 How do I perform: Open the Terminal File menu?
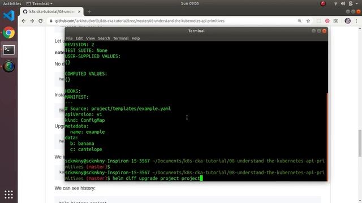69,38
